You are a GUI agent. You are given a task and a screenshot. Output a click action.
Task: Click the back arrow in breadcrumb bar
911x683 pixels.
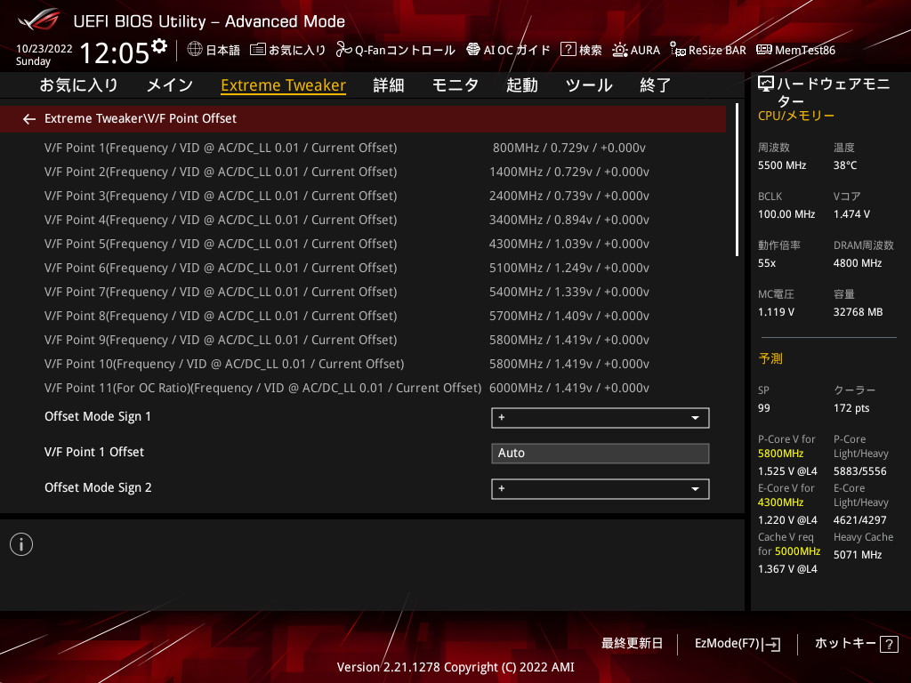(x=29, y=119)
